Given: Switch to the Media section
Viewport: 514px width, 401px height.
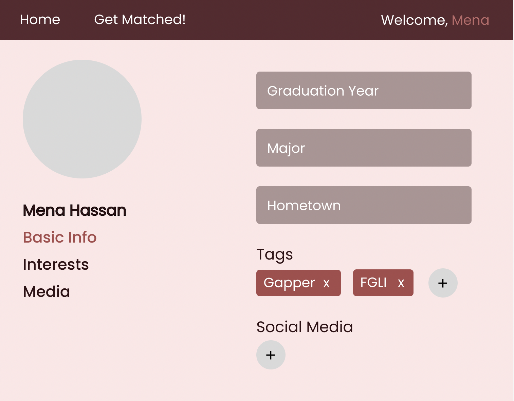Looking at the screenshot, I should click(46, 291).
